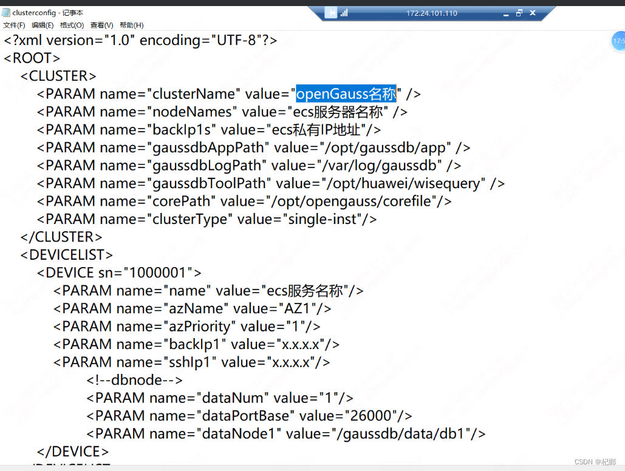This screenshot has width=625, height=471.
Task: Click the xml version declaration line
Action: coord(140,40)
